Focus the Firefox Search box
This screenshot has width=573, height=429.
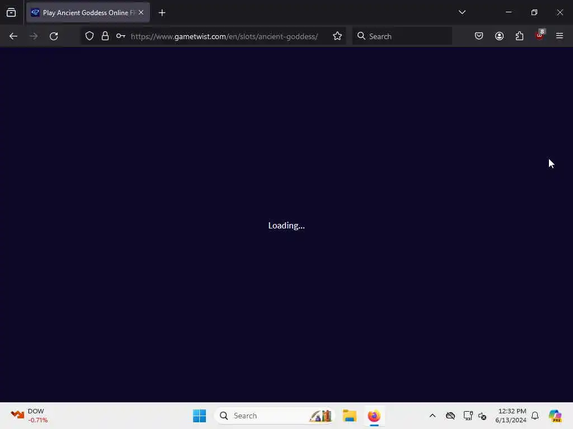pos(402,36)
